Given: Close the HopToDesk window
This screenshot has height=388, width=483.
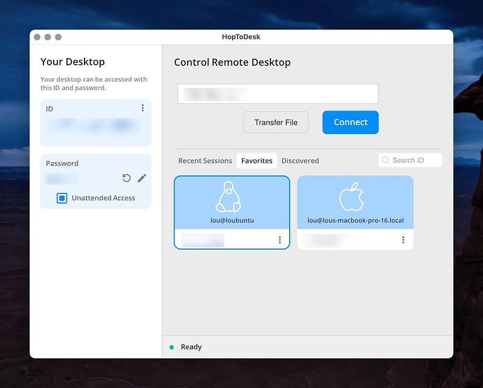Looking at the screenshot, I should 37,37.
